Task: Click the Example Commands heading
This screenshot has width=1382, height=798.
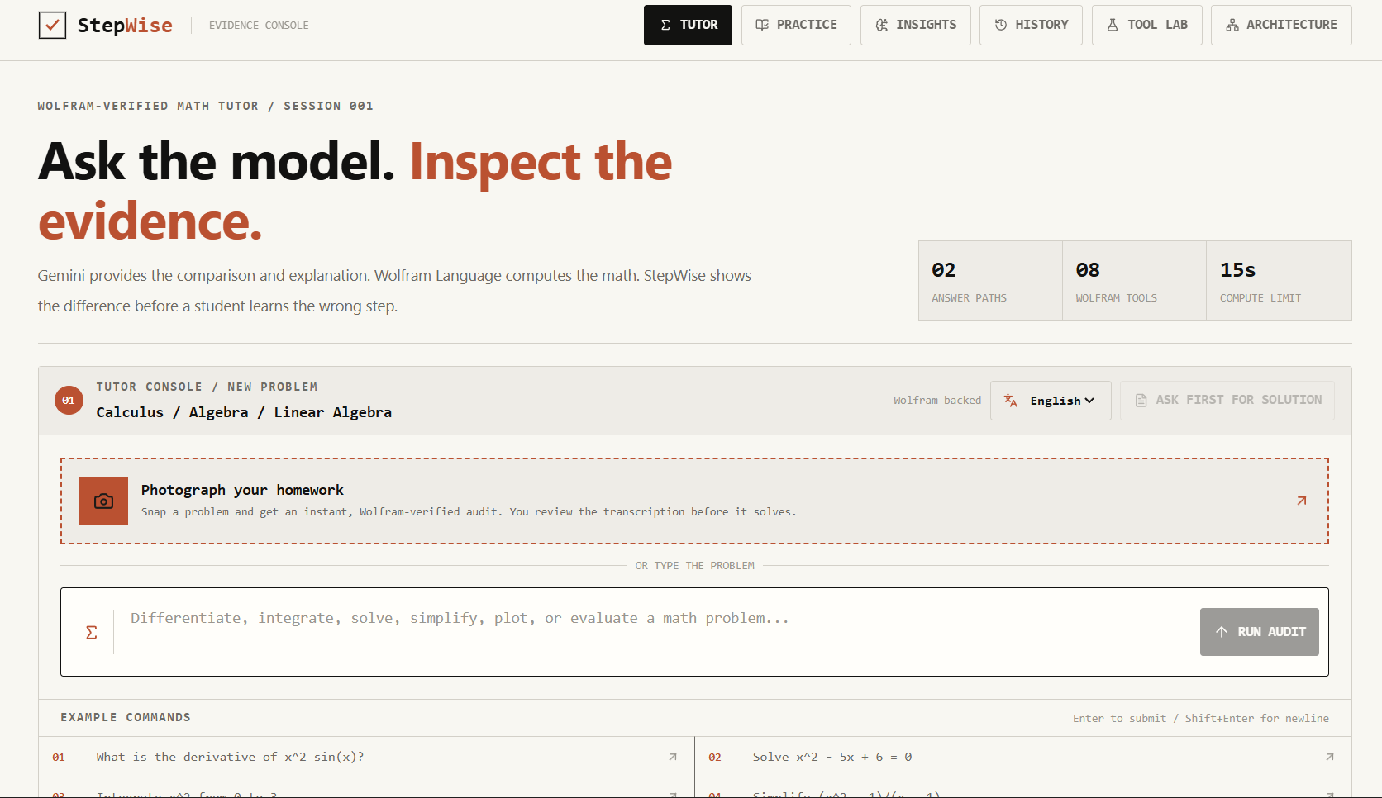Action: click(126, 717)
